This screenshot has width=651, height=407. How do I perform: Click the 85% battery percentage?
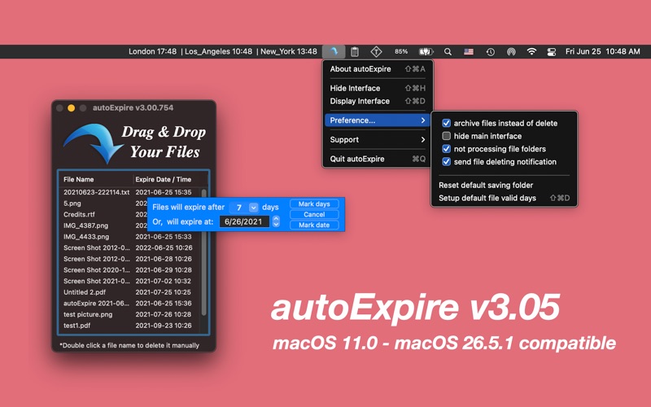[x=400, y=51]
